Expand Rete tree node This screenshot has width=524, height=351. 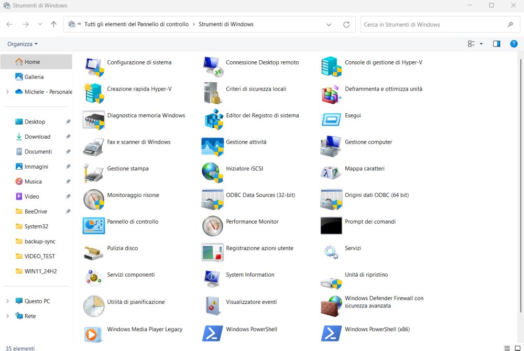click(7, 316)
